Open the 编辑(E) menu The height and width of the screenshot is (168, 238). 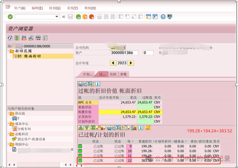[x=37, y=8]
